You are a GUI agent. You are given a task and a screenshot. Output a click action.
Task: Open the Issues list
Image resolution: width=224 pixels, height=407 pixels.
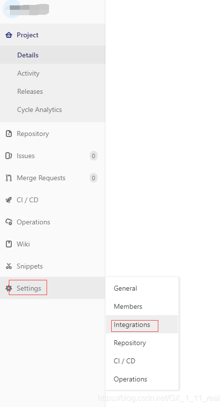click(25, 156)
